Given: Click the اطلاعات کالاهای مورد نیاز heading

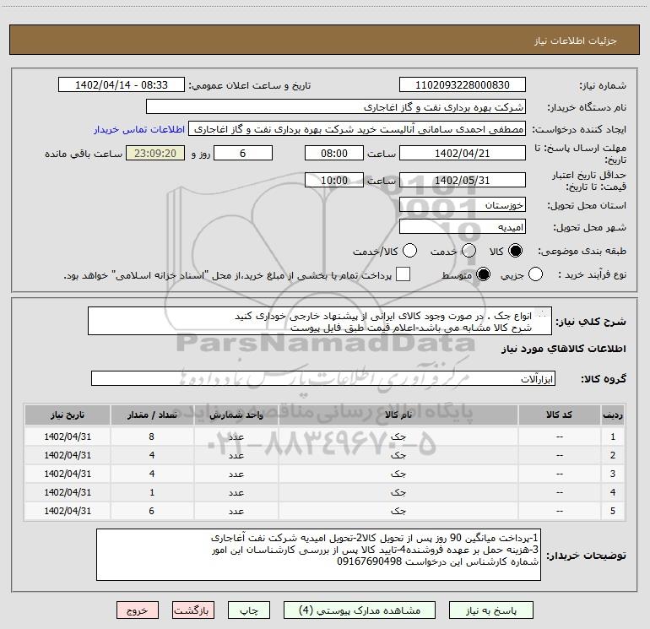Looking at the screenshot, I should click(563, 349).
